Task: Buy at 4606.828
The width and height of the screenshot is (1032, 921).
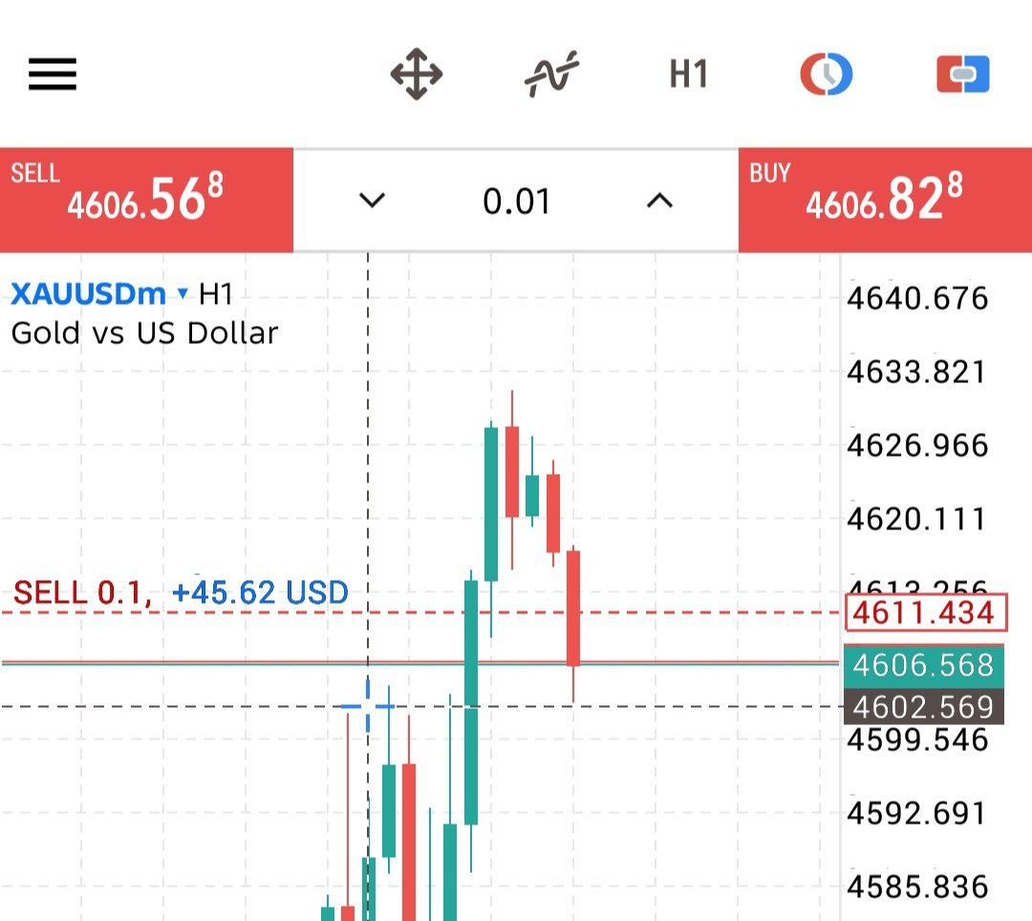Action: click(x=885, y=200)
